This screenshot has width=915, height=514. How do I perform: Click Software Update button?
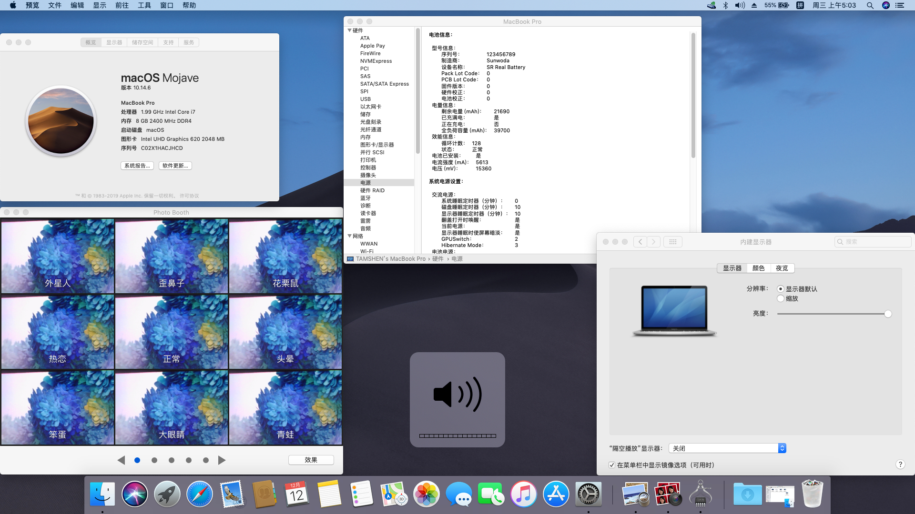[175, 166]
